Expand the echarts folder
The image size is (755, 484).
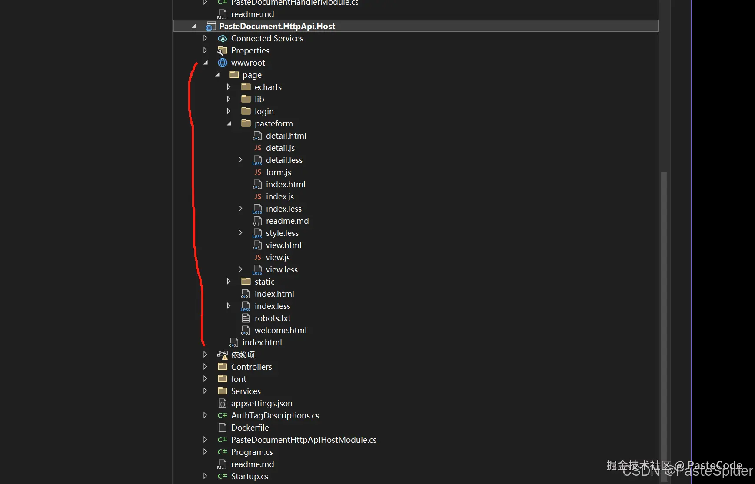coord(229,87)
